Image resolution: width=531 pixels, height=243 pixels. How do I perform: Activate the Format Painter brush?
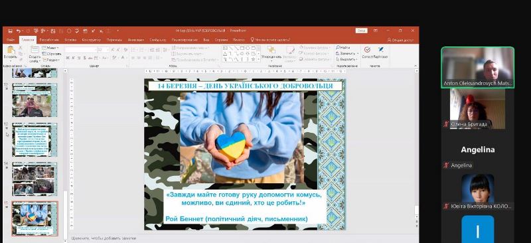21,59
